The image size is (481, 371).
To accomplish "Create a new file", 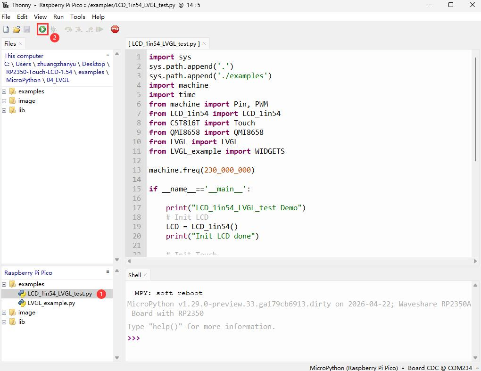I will click(x=5, y=29).
